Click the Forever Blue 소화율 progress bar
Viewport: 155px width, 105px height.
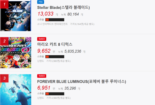(x=55, y=94)
